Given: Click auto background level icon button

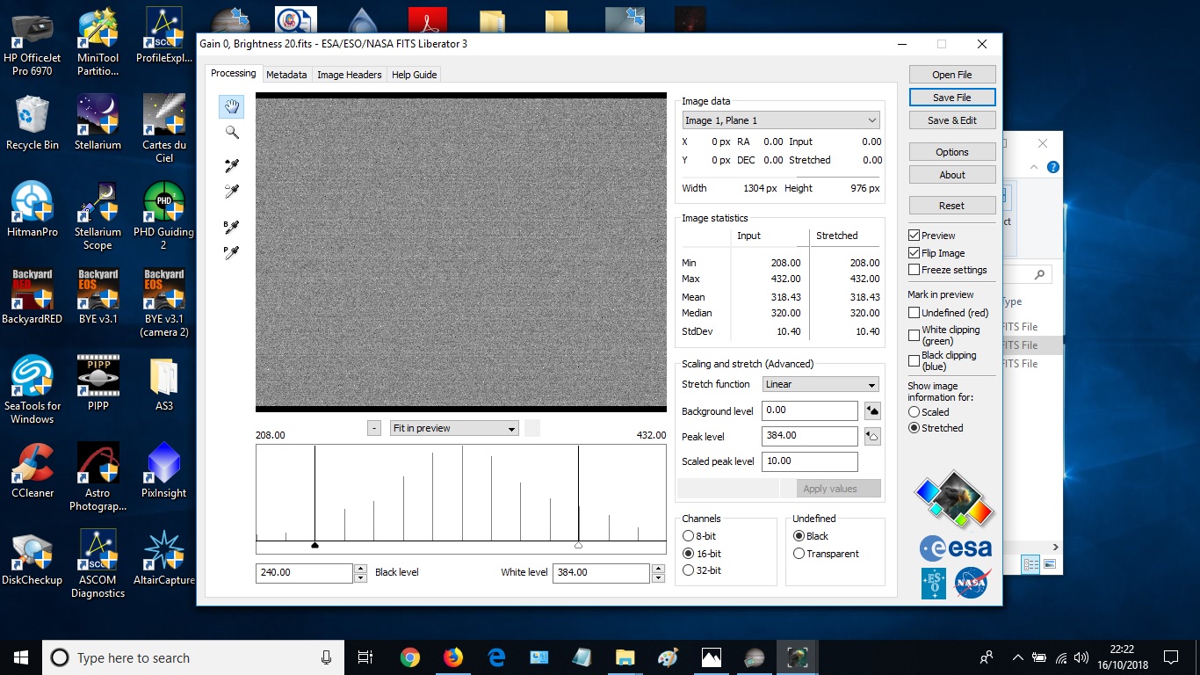Looking at the screenshot, I should tap(872, 410).
